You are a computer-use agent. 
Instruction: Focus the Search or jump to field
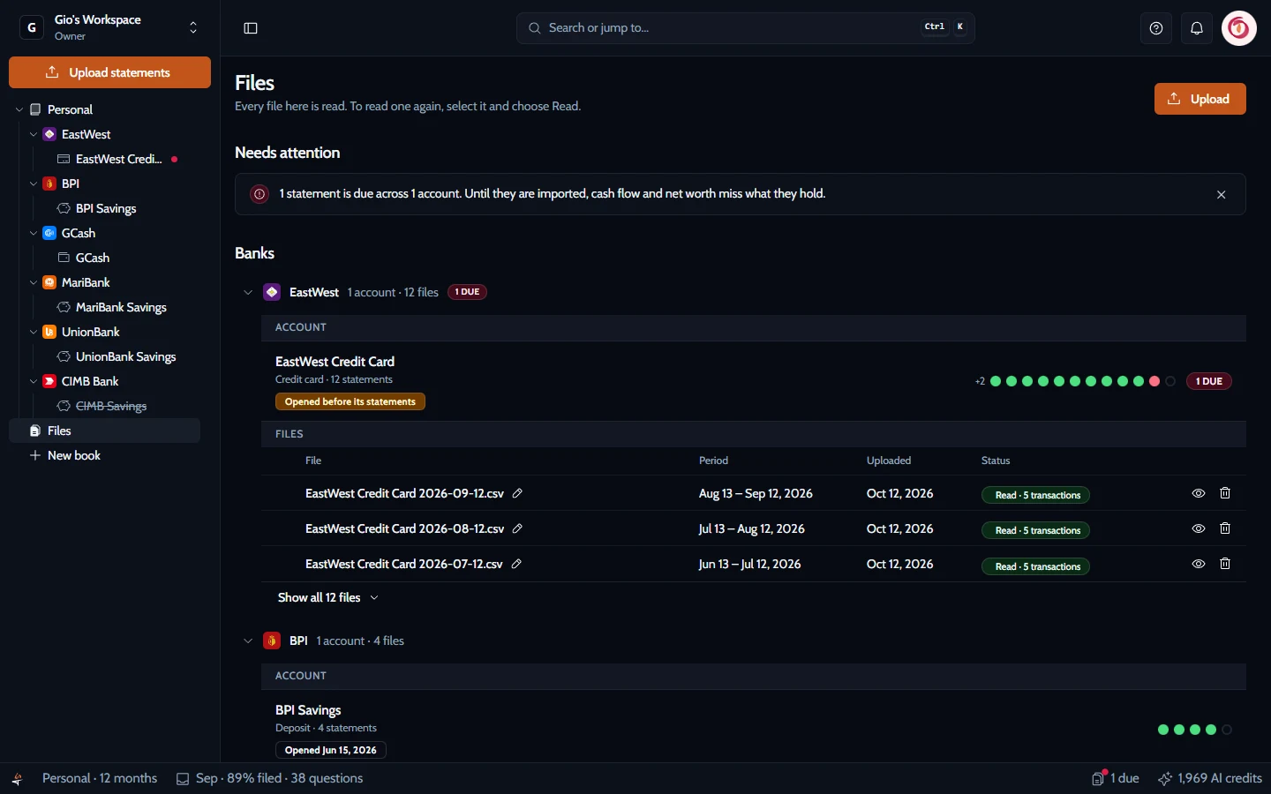pos(745,28)
